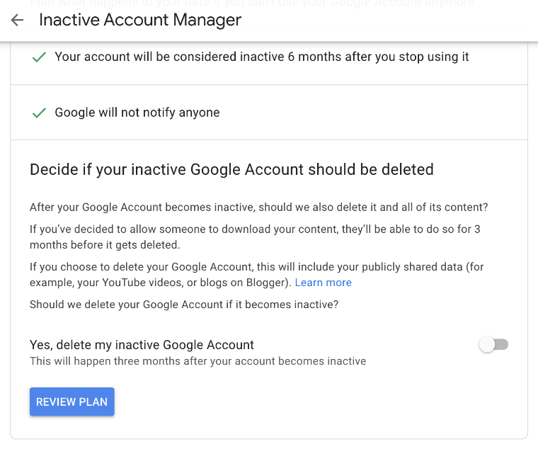Toggle 'Yes, delete my inactive Google Account' switch
The width and height of the screenshot is (538, 449).
click(493, 344)
